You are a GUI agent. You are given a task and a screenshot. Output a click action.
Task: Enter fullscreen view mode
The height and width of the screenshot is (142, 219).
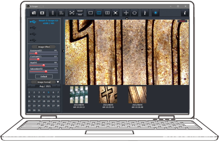(x=115, y=13)
